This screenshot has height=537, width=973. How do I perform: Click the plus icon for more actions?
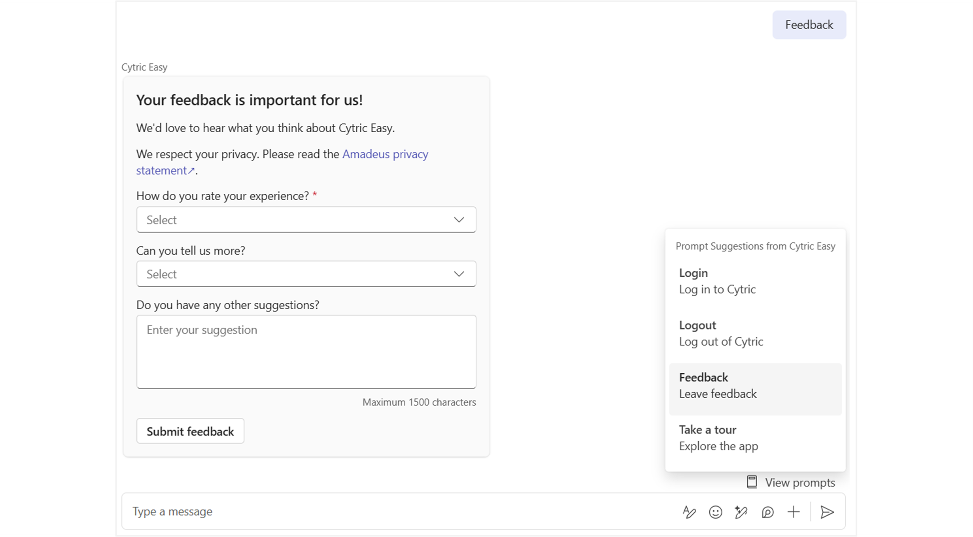pos(794,512)
